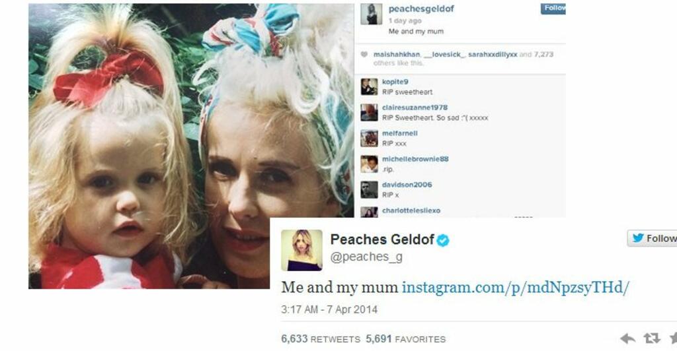The height and width of the screenshot is (351, 677).
Task: Open the maishahkhan liker username link
Action: (x=397, y=54)
